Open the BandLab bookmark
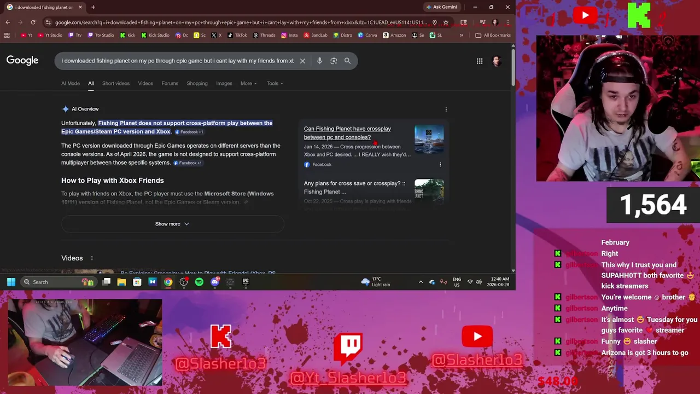Image resolution: width=700 pixels, height=394 pixels. click(x=316, y=36)
